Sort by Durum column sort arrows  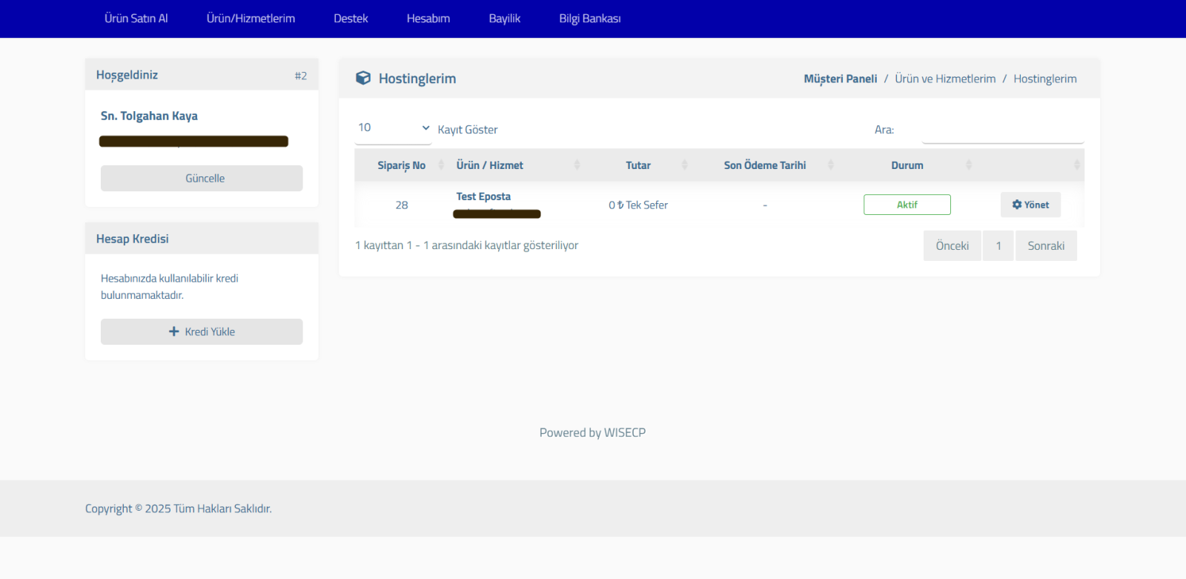[x=968, y=165]
